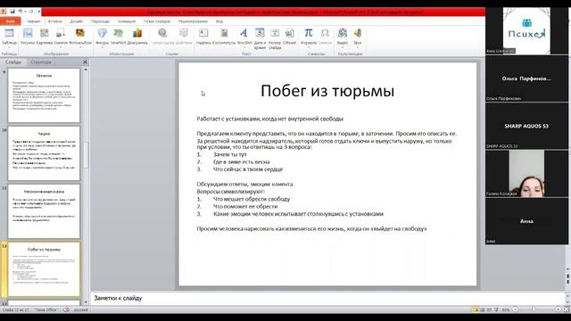Open the Файл backstage menu
This screenshot has height=321, width=571.
coord(10,21)
